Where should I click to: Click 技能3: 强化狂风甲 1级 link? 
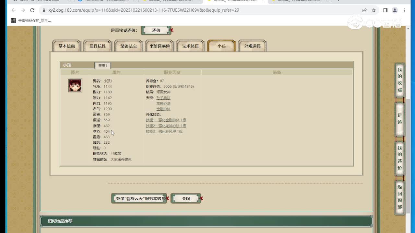(164, 131)
